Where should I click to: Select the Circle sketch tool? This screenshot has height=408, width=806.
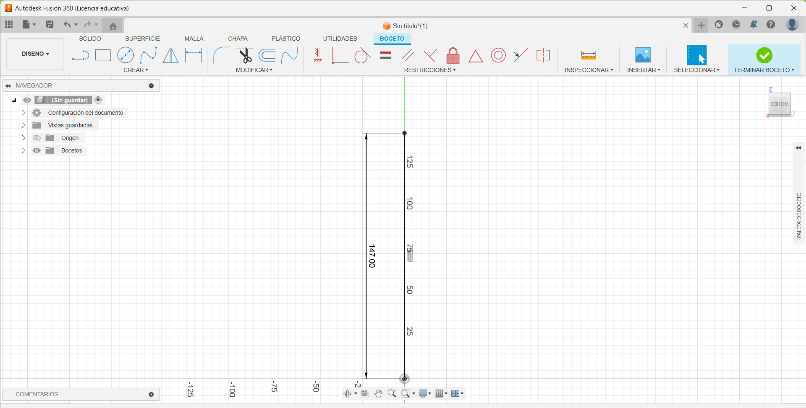click(126, 55)
